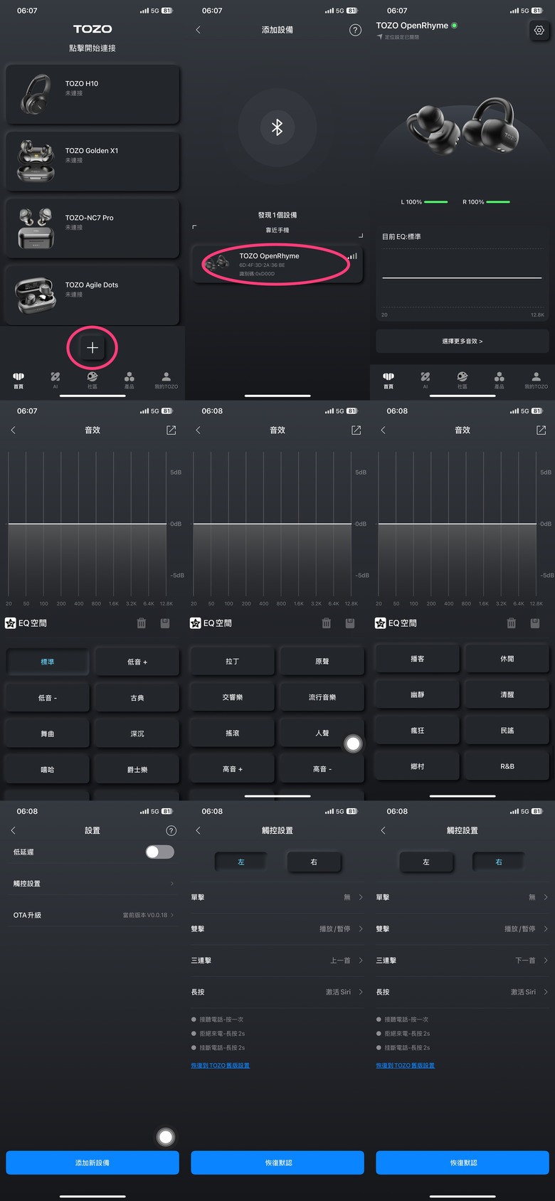Viewport: 555px width, 1201px height.
Task: Tap 添加新設備 blue button
Action: 92,1163
